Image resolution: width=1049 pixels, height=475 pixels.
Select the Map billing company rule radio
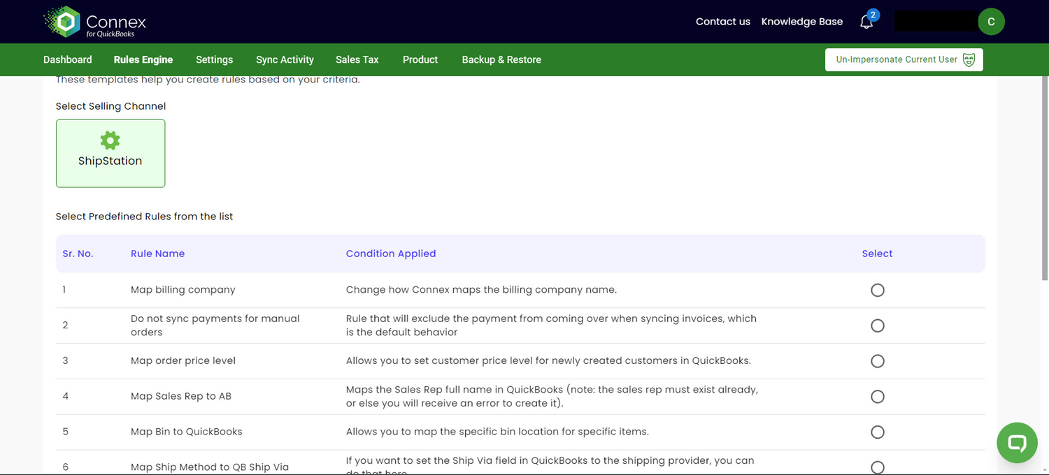[x=878, y=290]
